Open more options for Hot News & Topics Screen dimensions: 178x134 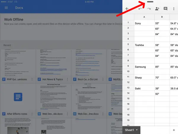pyautogui.click(x=67, y=79)
